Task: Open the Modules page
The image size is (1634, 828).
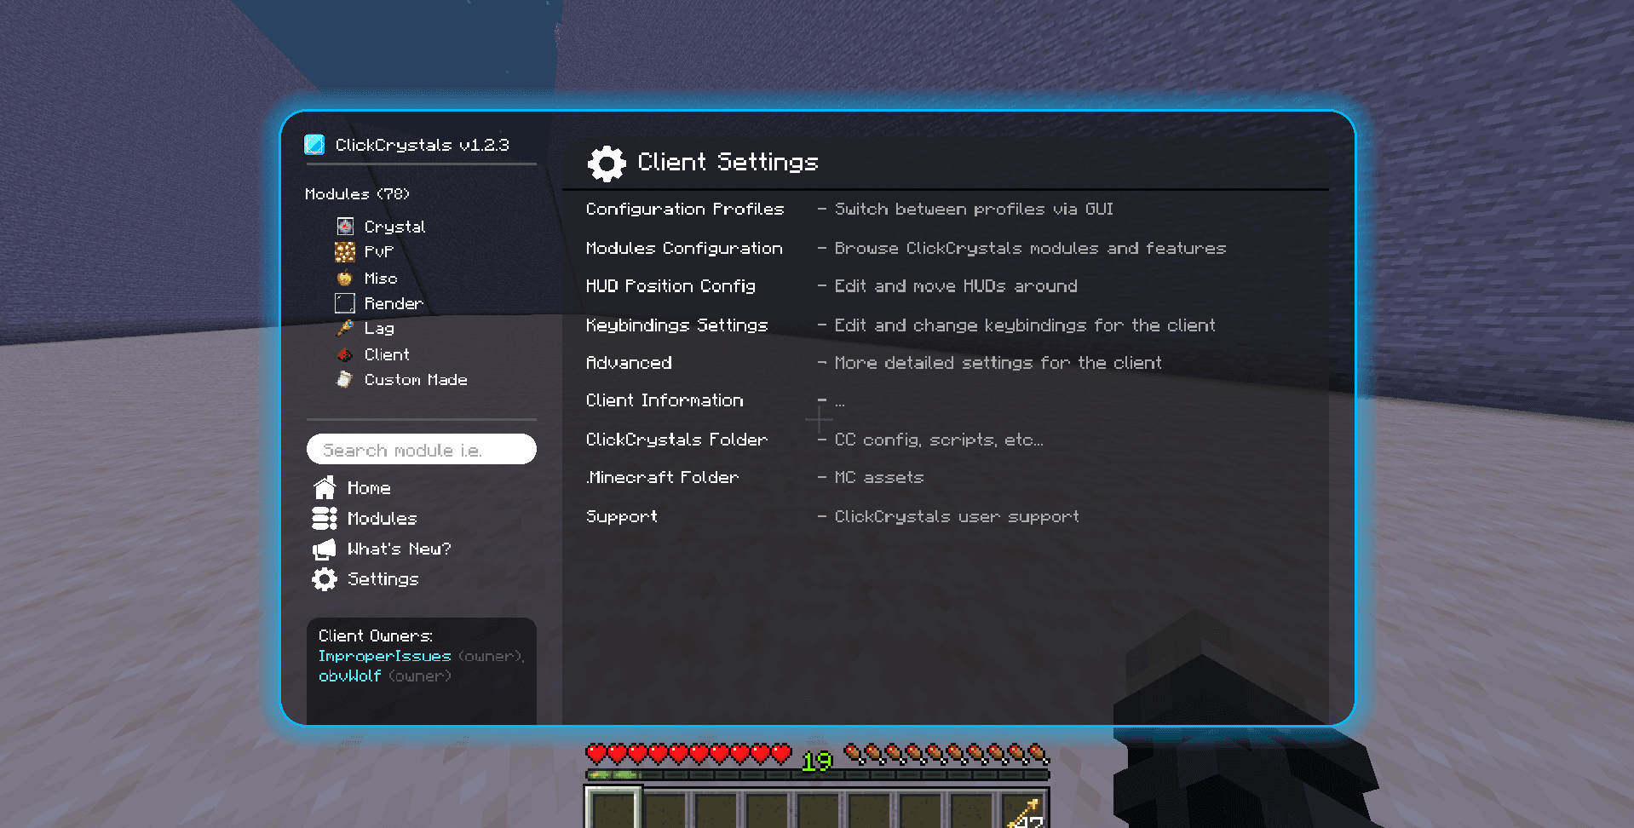Action: 382,519
